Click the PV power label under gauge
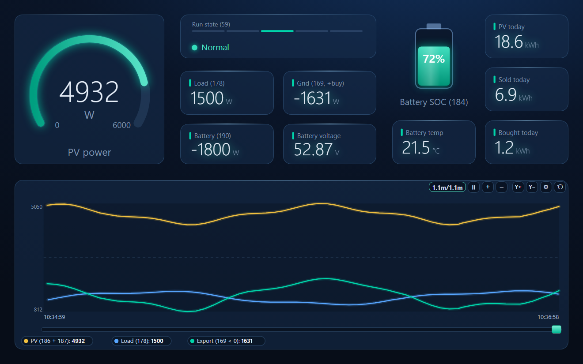This screenshot has width=583, height=364. [x=89, y=152]
